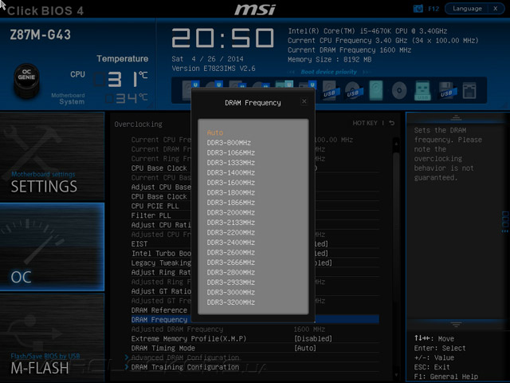Viewport: 510px width, 383px height.
Task: Select the CPU PCIE PLL setting row
Action: [255, 206]
